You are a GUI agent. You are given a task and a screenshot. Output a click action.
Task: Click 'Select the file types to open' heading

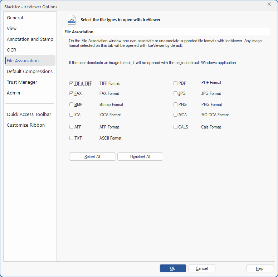[x=121, y=20]
